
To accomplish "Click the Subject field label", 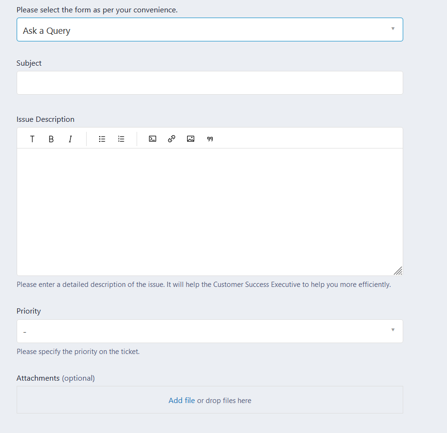I will point(29,63).
